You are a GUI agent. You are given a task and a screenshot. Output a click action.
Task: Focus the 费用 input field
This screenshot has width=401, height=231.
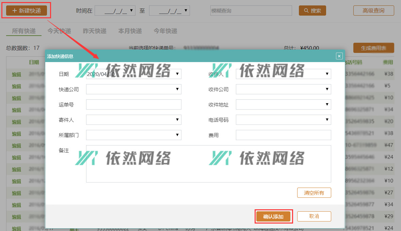283,135
